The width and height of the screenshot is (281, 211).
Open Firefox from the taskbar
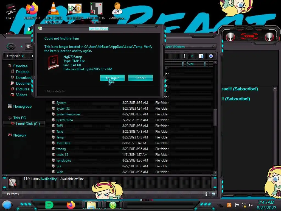coord(71,205)
